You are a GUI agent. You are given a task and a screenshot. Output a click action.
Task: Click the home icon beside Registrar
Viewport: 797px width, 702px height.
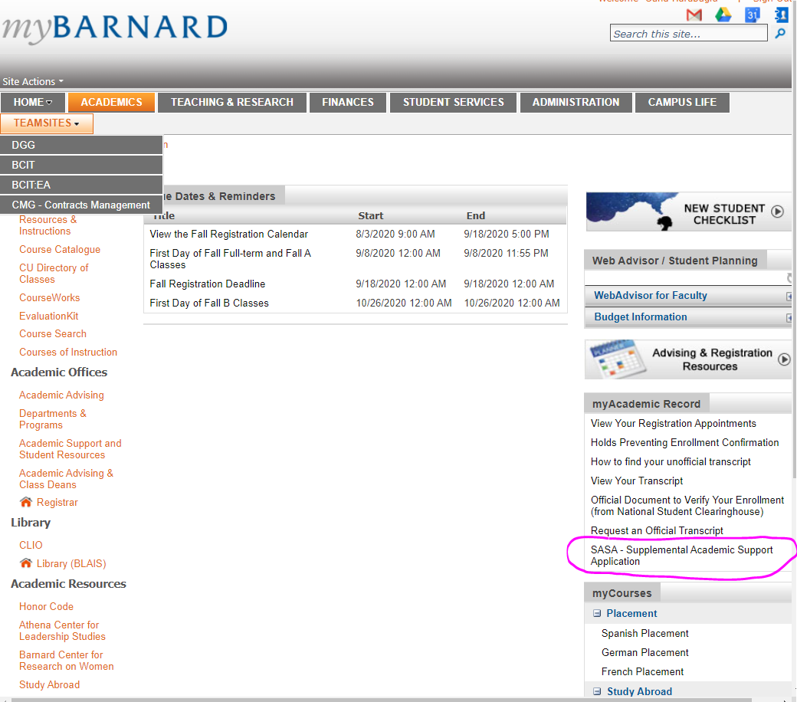[x=25, y=502]
